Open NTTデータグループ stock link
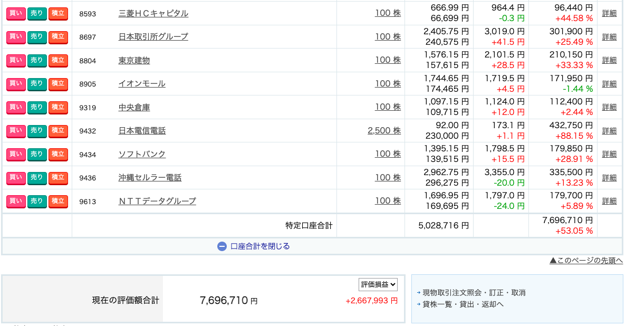The image size is (626, 326). (x=157, y=201)
